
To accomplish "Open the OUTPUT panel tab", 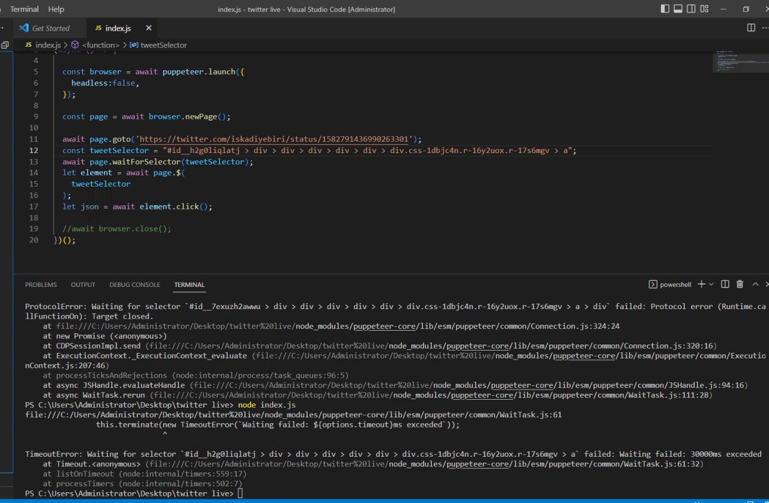I will (x=83, y=285).
